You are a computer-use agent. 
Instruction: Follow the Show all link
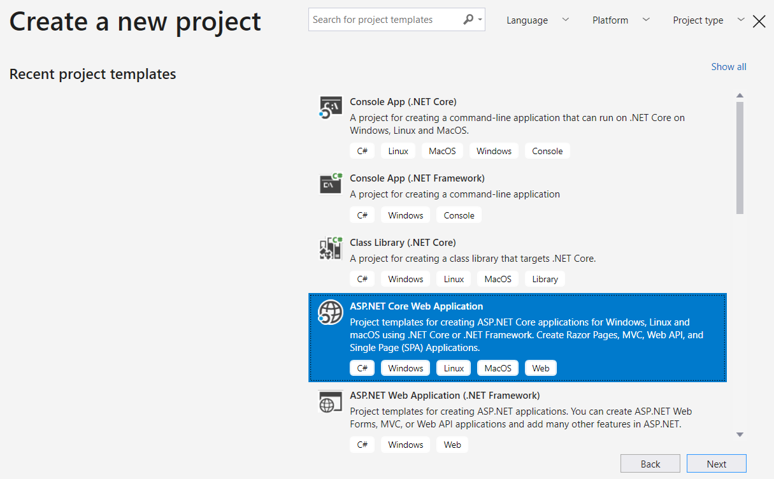pyautogui.click(x=728, y=67)
